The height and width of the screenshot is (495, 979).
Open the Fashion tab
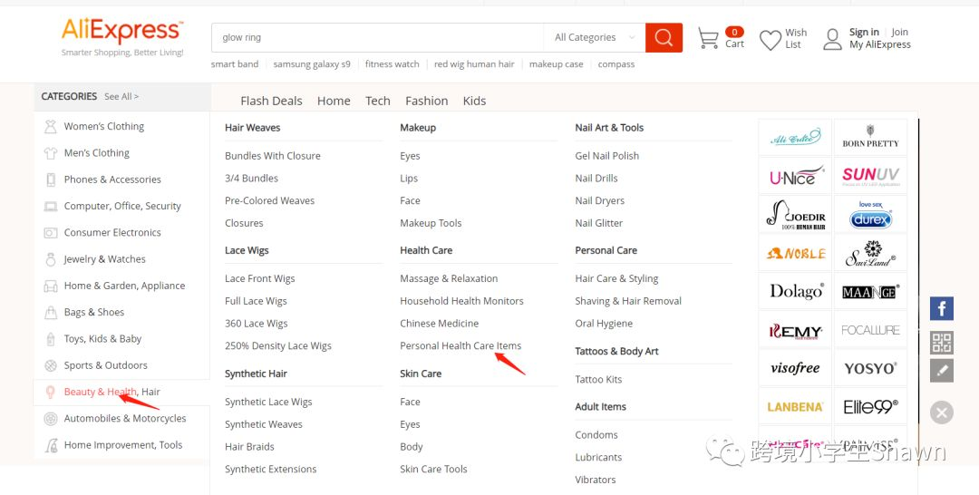click(426, 101)
